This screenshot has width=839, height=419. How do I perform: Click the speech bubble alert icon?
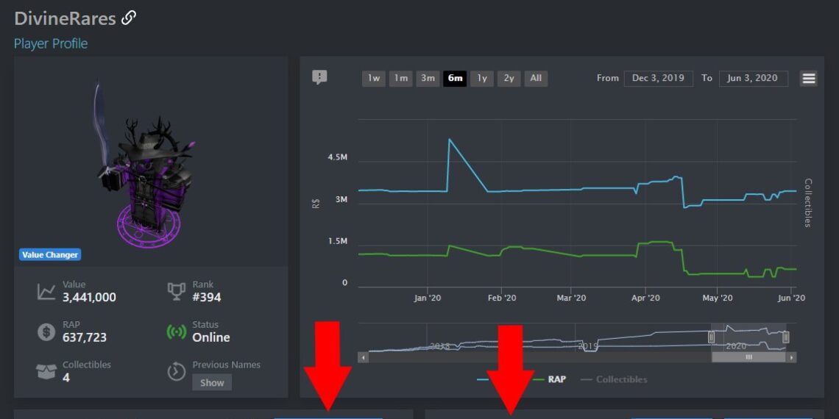319,77
